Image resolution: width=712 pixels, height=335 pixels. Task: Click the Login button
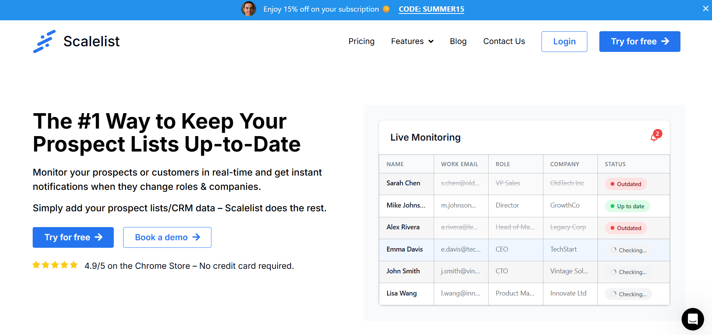point(564,41)
